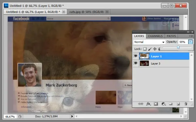The image size is (196, 122).
Task: Click the opacity slider handle
Action: point(178,47)
